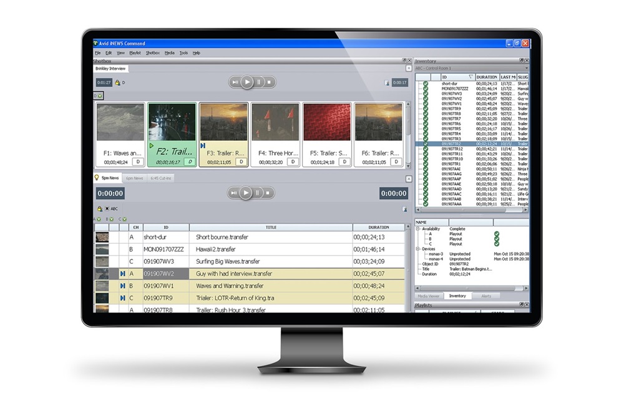Select playlist row Hawaii2.transfer

pos(250,249)
